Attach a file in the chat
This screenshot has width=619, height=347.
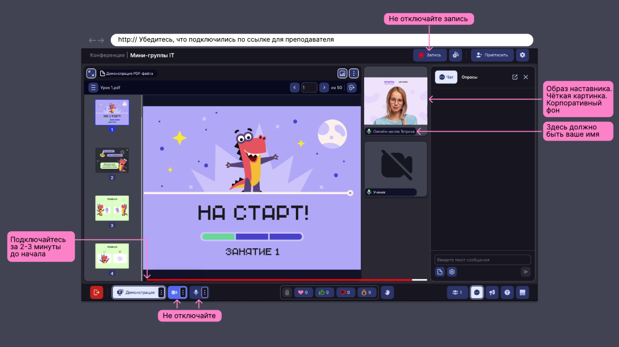[x=440, y=272]
